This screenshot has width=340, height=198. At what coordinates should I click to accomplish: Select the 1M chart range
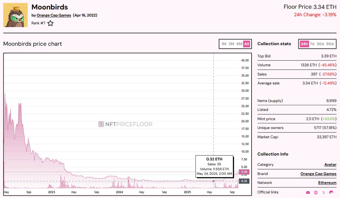(224, 44)
